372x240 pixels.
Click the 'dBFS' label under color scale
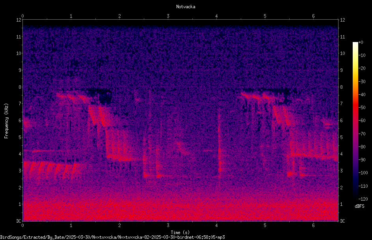359,206
